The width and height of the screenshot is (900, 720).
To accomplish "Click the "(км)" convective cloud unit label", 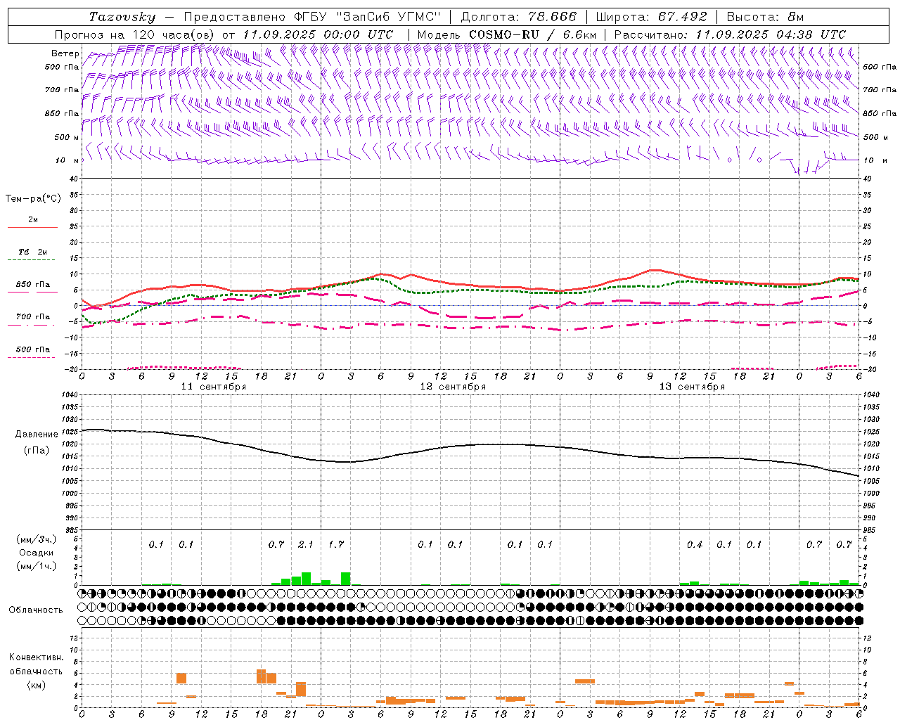I will pos(37,685).
